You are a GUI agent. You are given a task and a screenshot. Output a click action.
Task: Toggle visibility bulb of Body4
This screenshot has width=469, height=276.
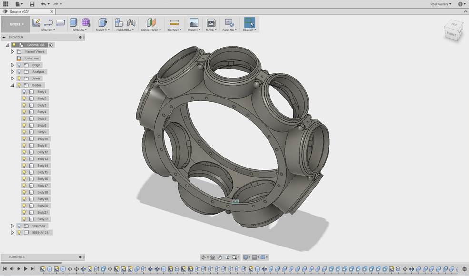pyautogui.click(x=24, y=112)
